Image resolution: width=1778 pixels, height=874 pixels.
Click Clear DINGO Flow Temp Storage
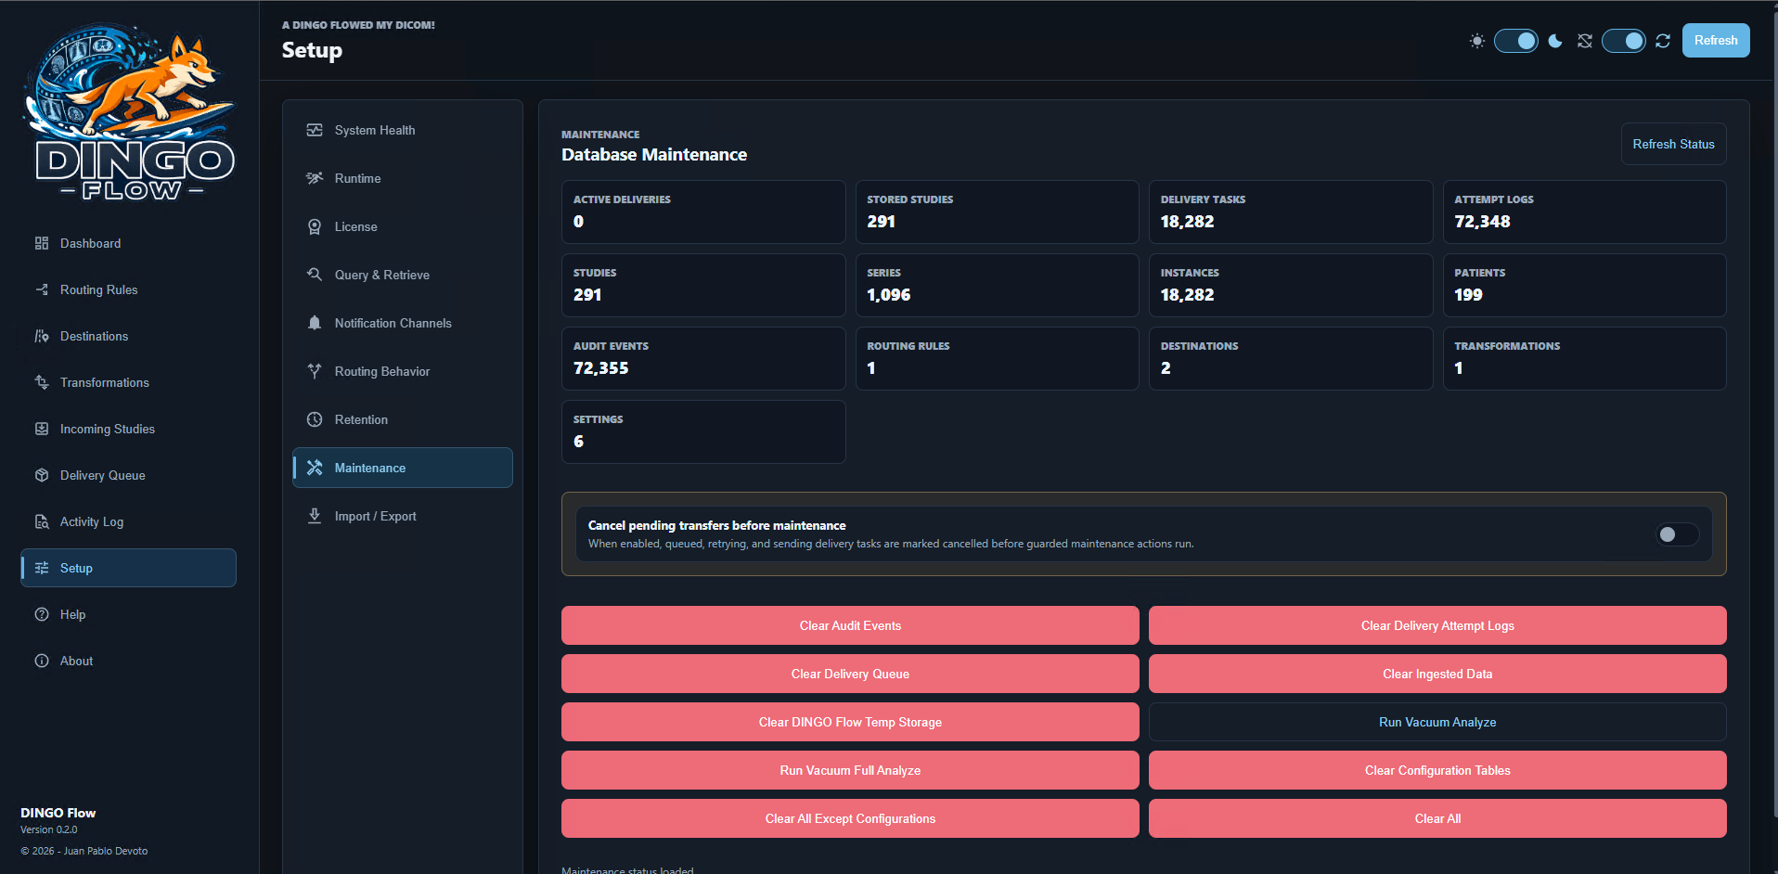tap(850, 722)
